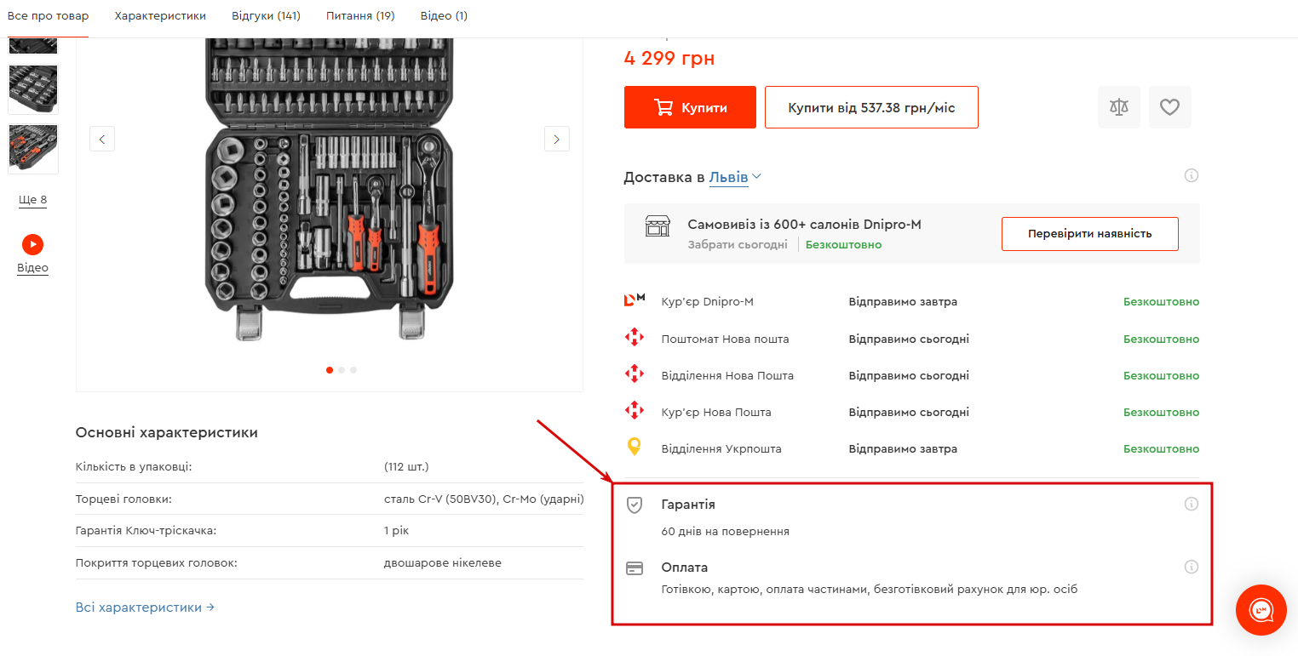Click the Гарантія info icon
1298x656 pixels.
pos(1192,504)
